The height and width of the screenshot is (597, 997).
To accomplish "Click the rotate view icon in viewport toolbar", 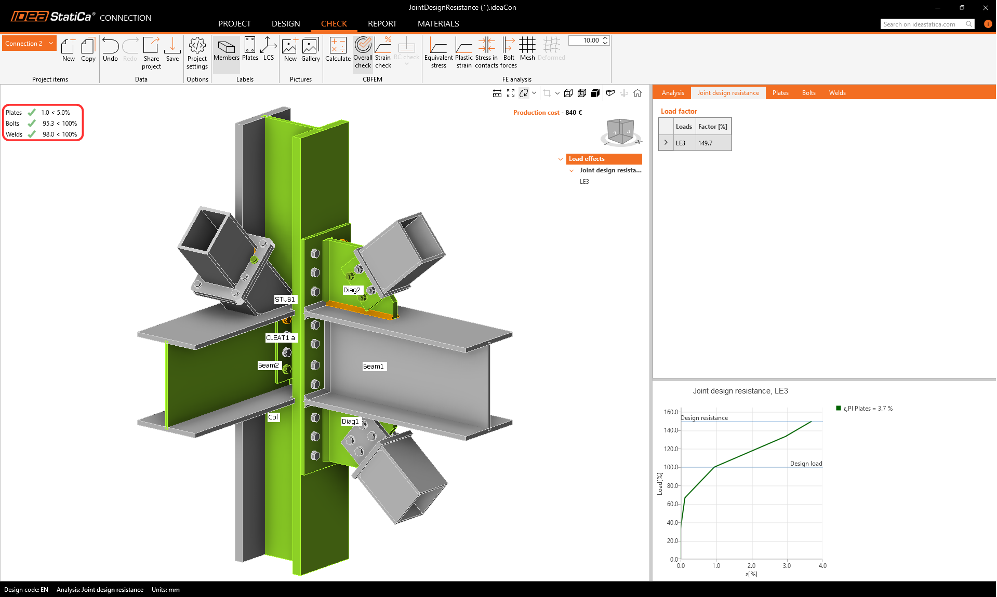I will point(524,93).
